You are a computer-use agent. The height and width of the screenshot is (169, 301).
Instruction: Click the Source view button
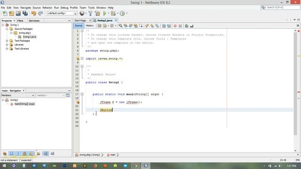coord(79,26)
